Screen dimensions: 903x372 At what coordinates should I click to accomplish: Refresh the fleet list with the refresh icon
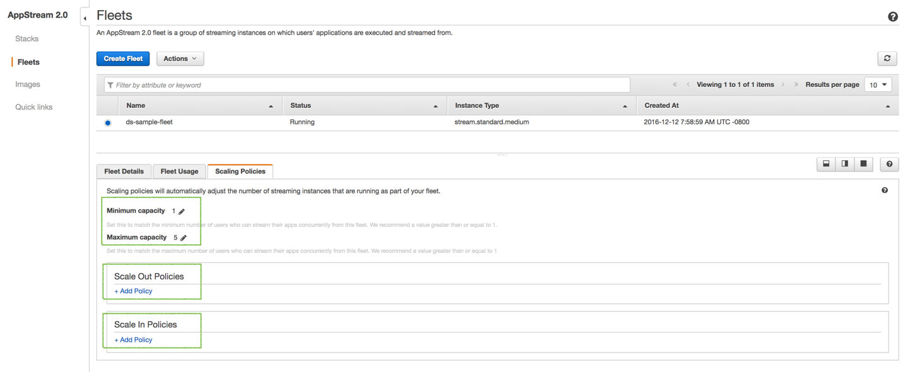887,58
